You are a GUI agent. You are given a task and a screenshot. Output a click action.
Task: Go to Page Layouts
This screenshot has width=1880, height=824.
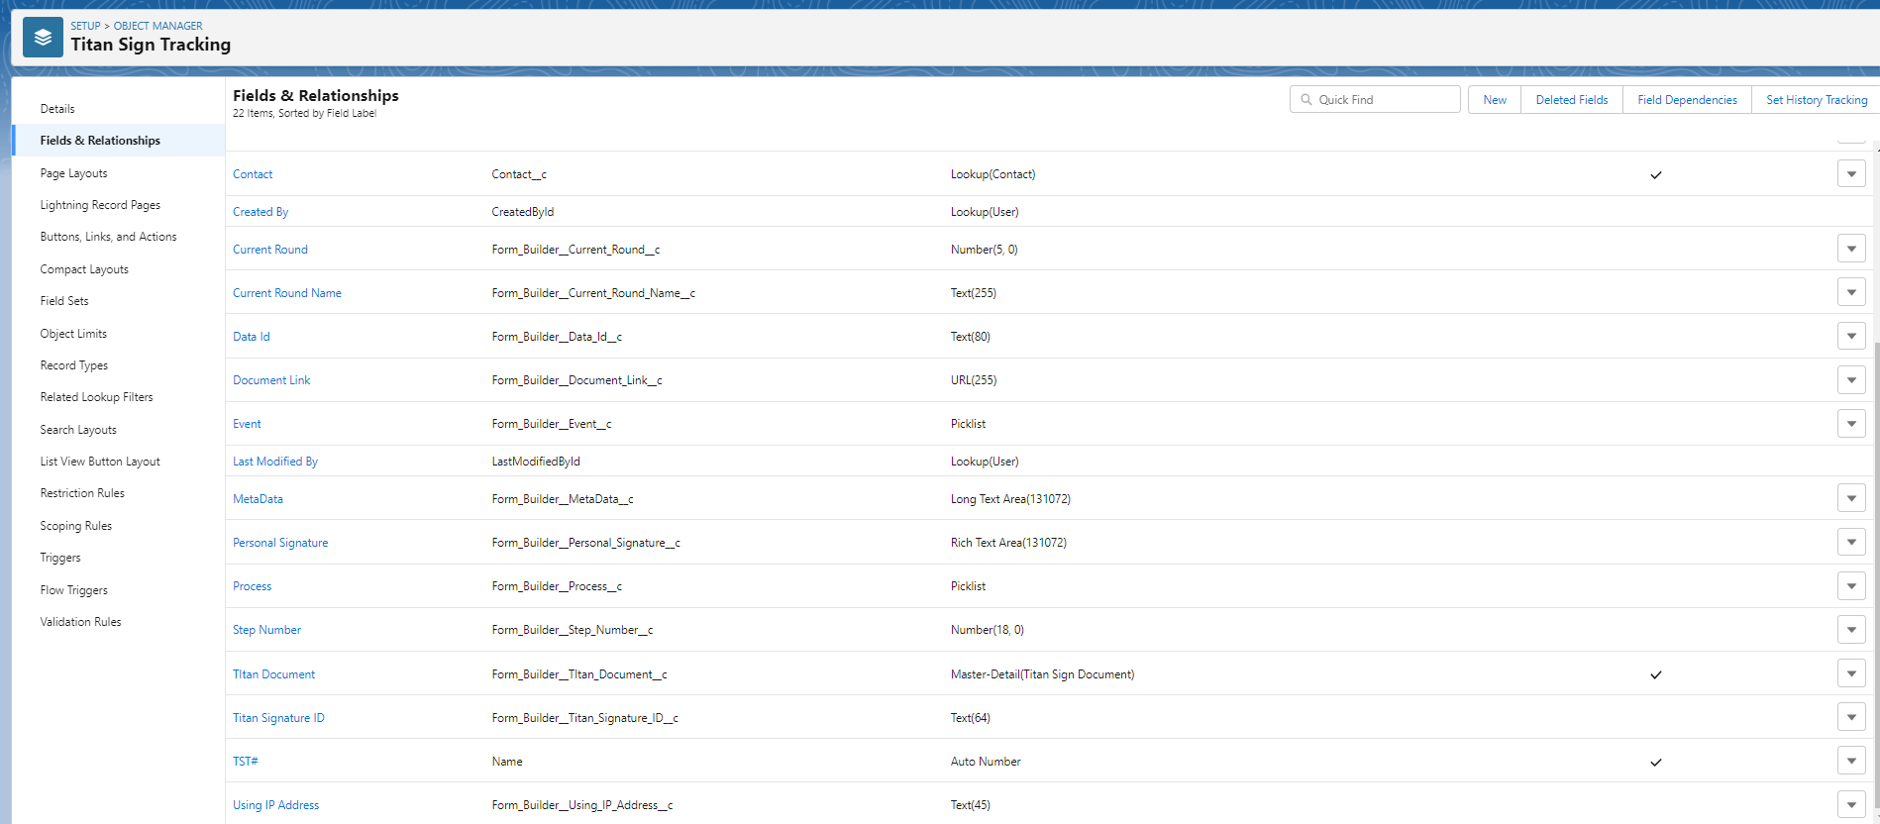click(x=73, y=173)
